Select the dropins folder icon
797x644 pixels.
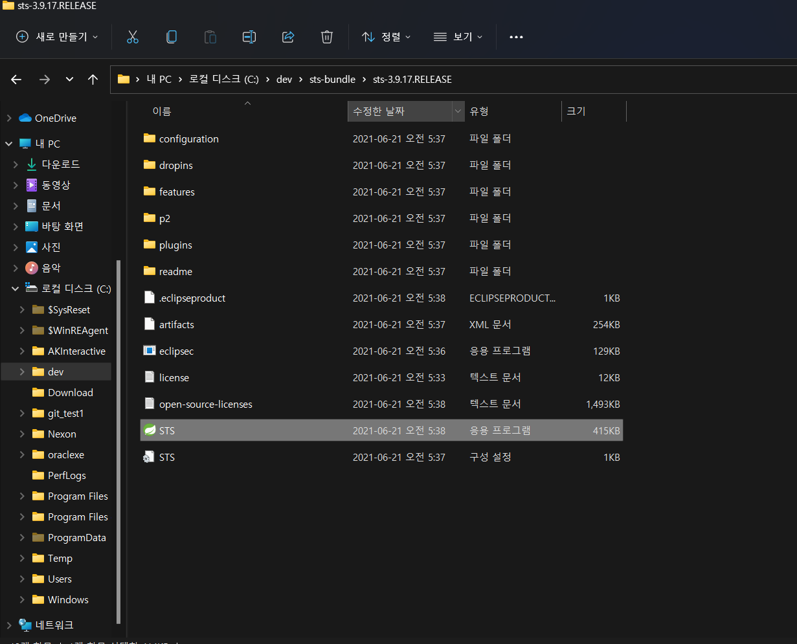(x=150, y=165)
